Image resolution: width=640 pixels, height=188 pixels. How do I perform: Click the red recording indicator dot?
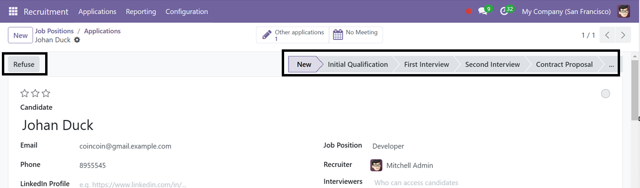pyautogui.click(x=469, y=11)
